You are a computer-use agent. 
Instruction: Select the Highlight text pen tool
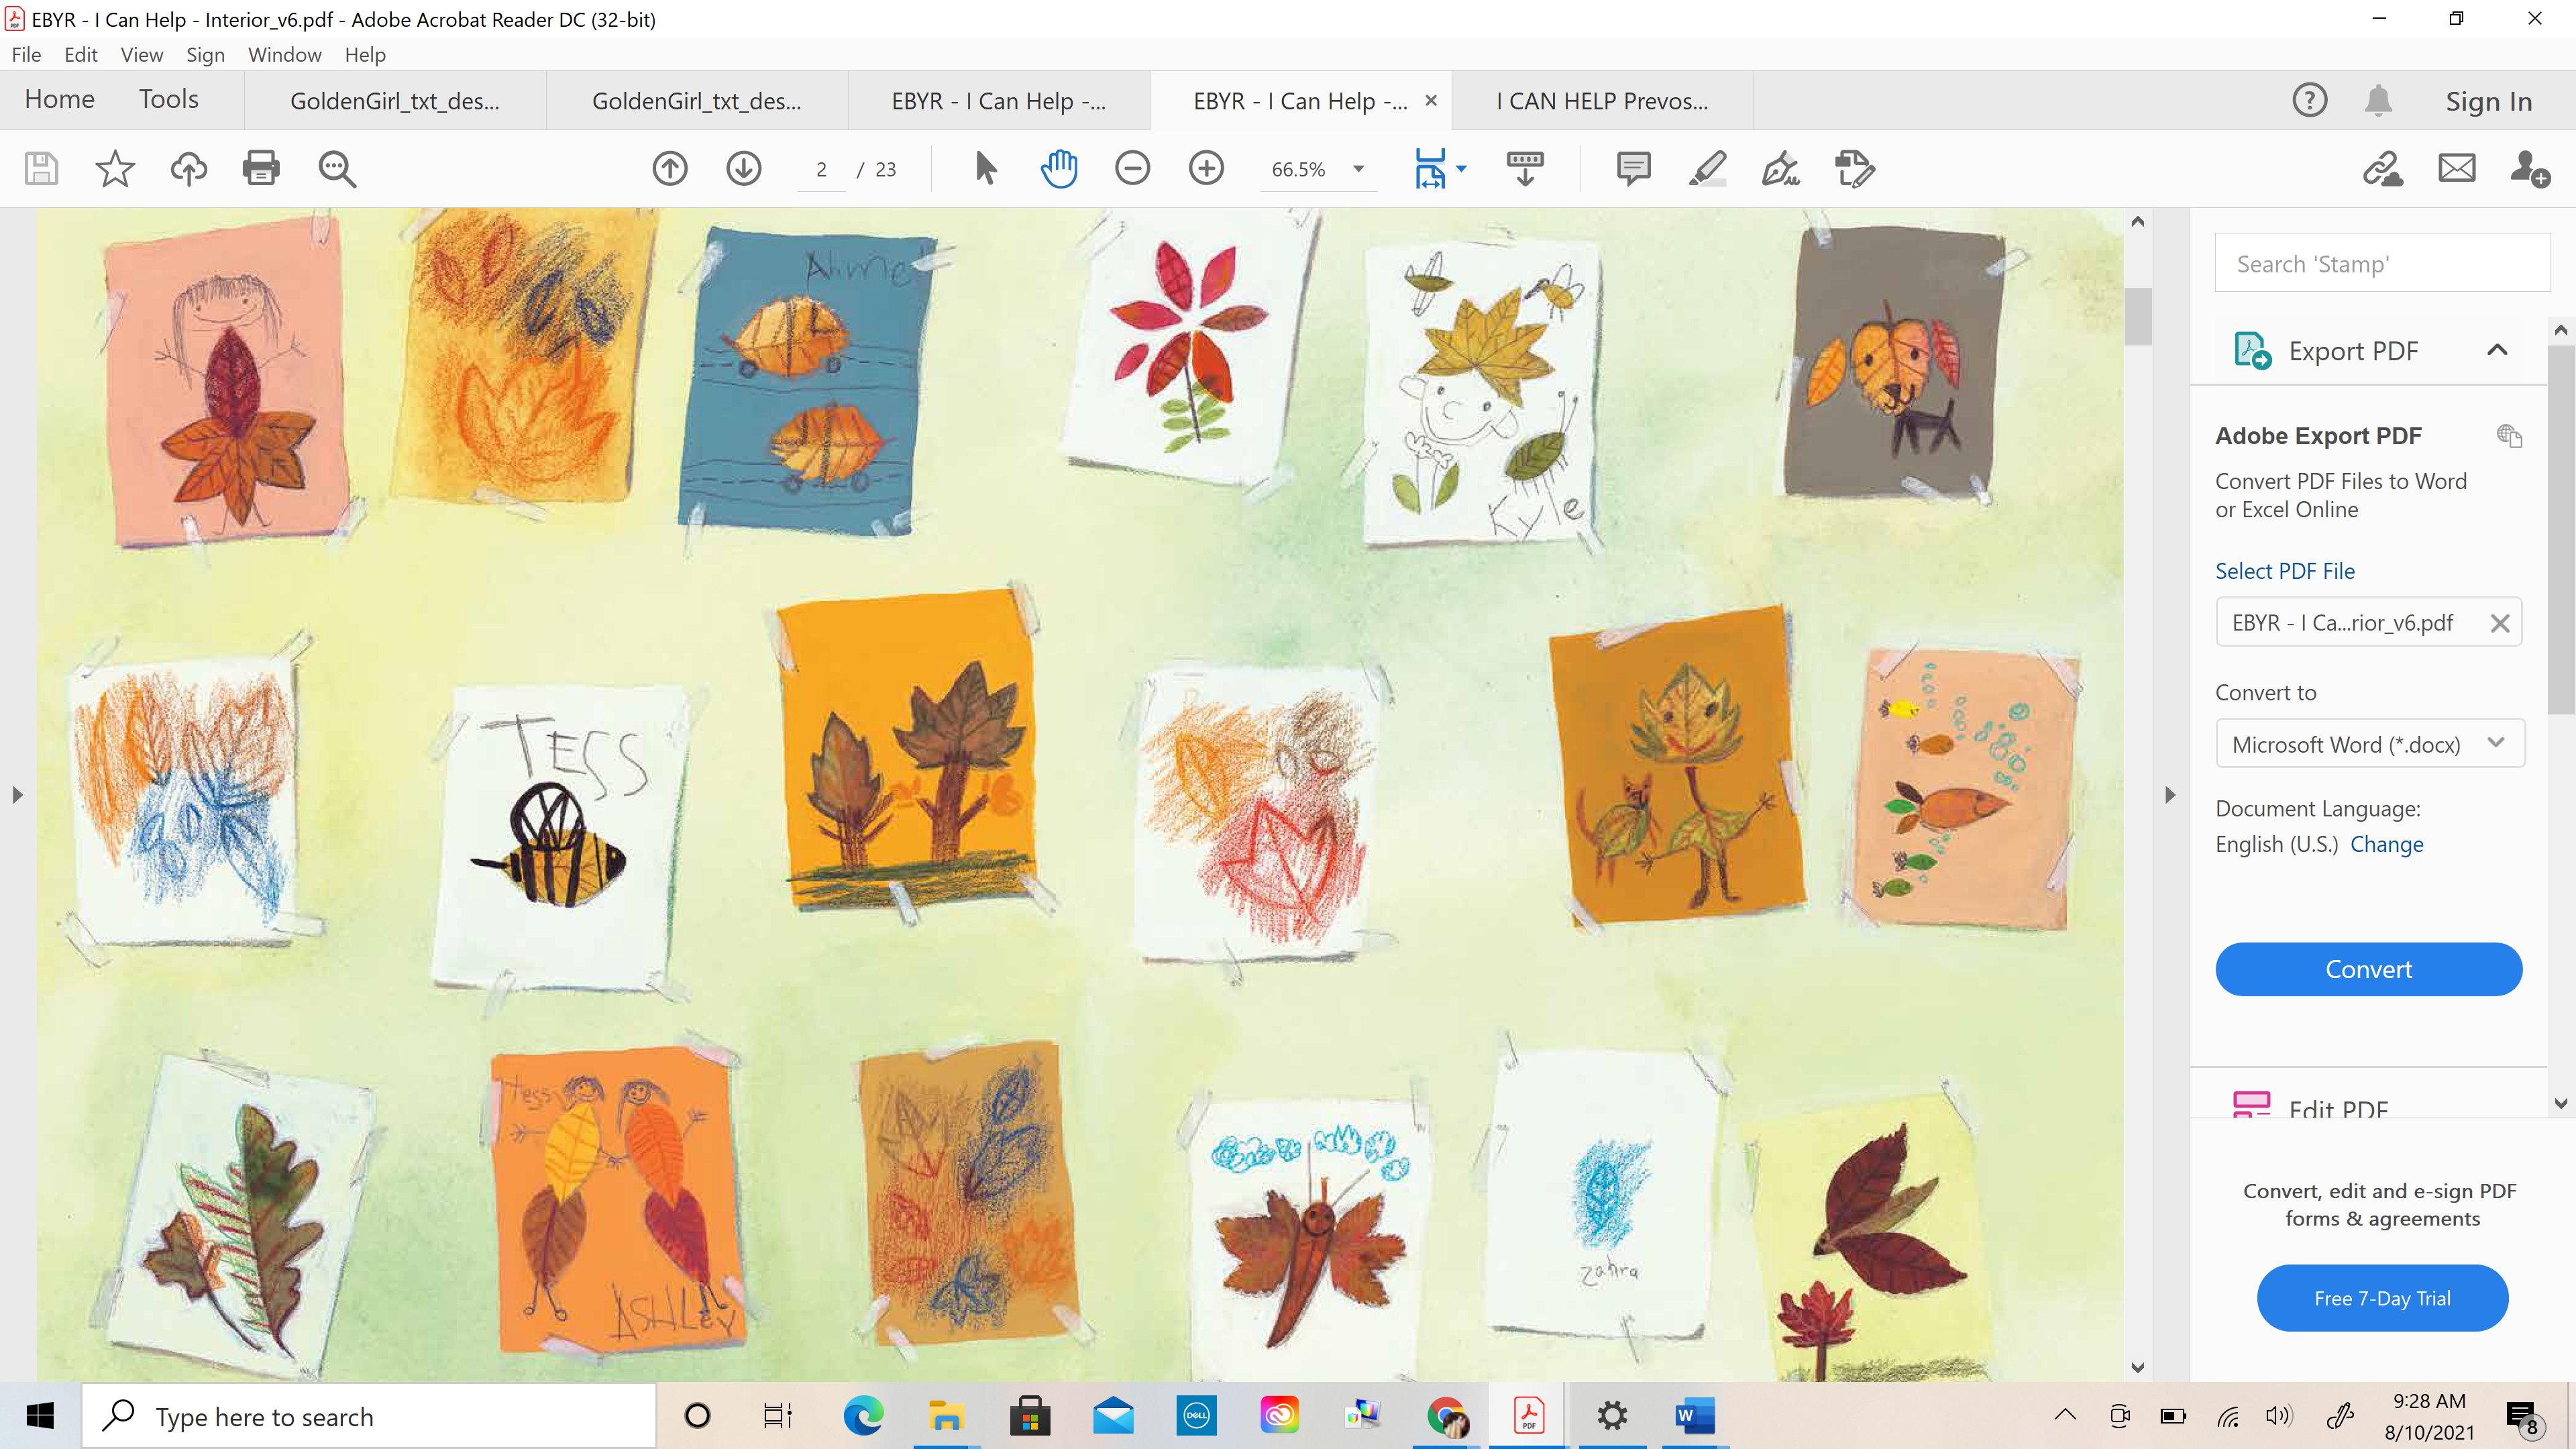click(x=1707, y=168)
